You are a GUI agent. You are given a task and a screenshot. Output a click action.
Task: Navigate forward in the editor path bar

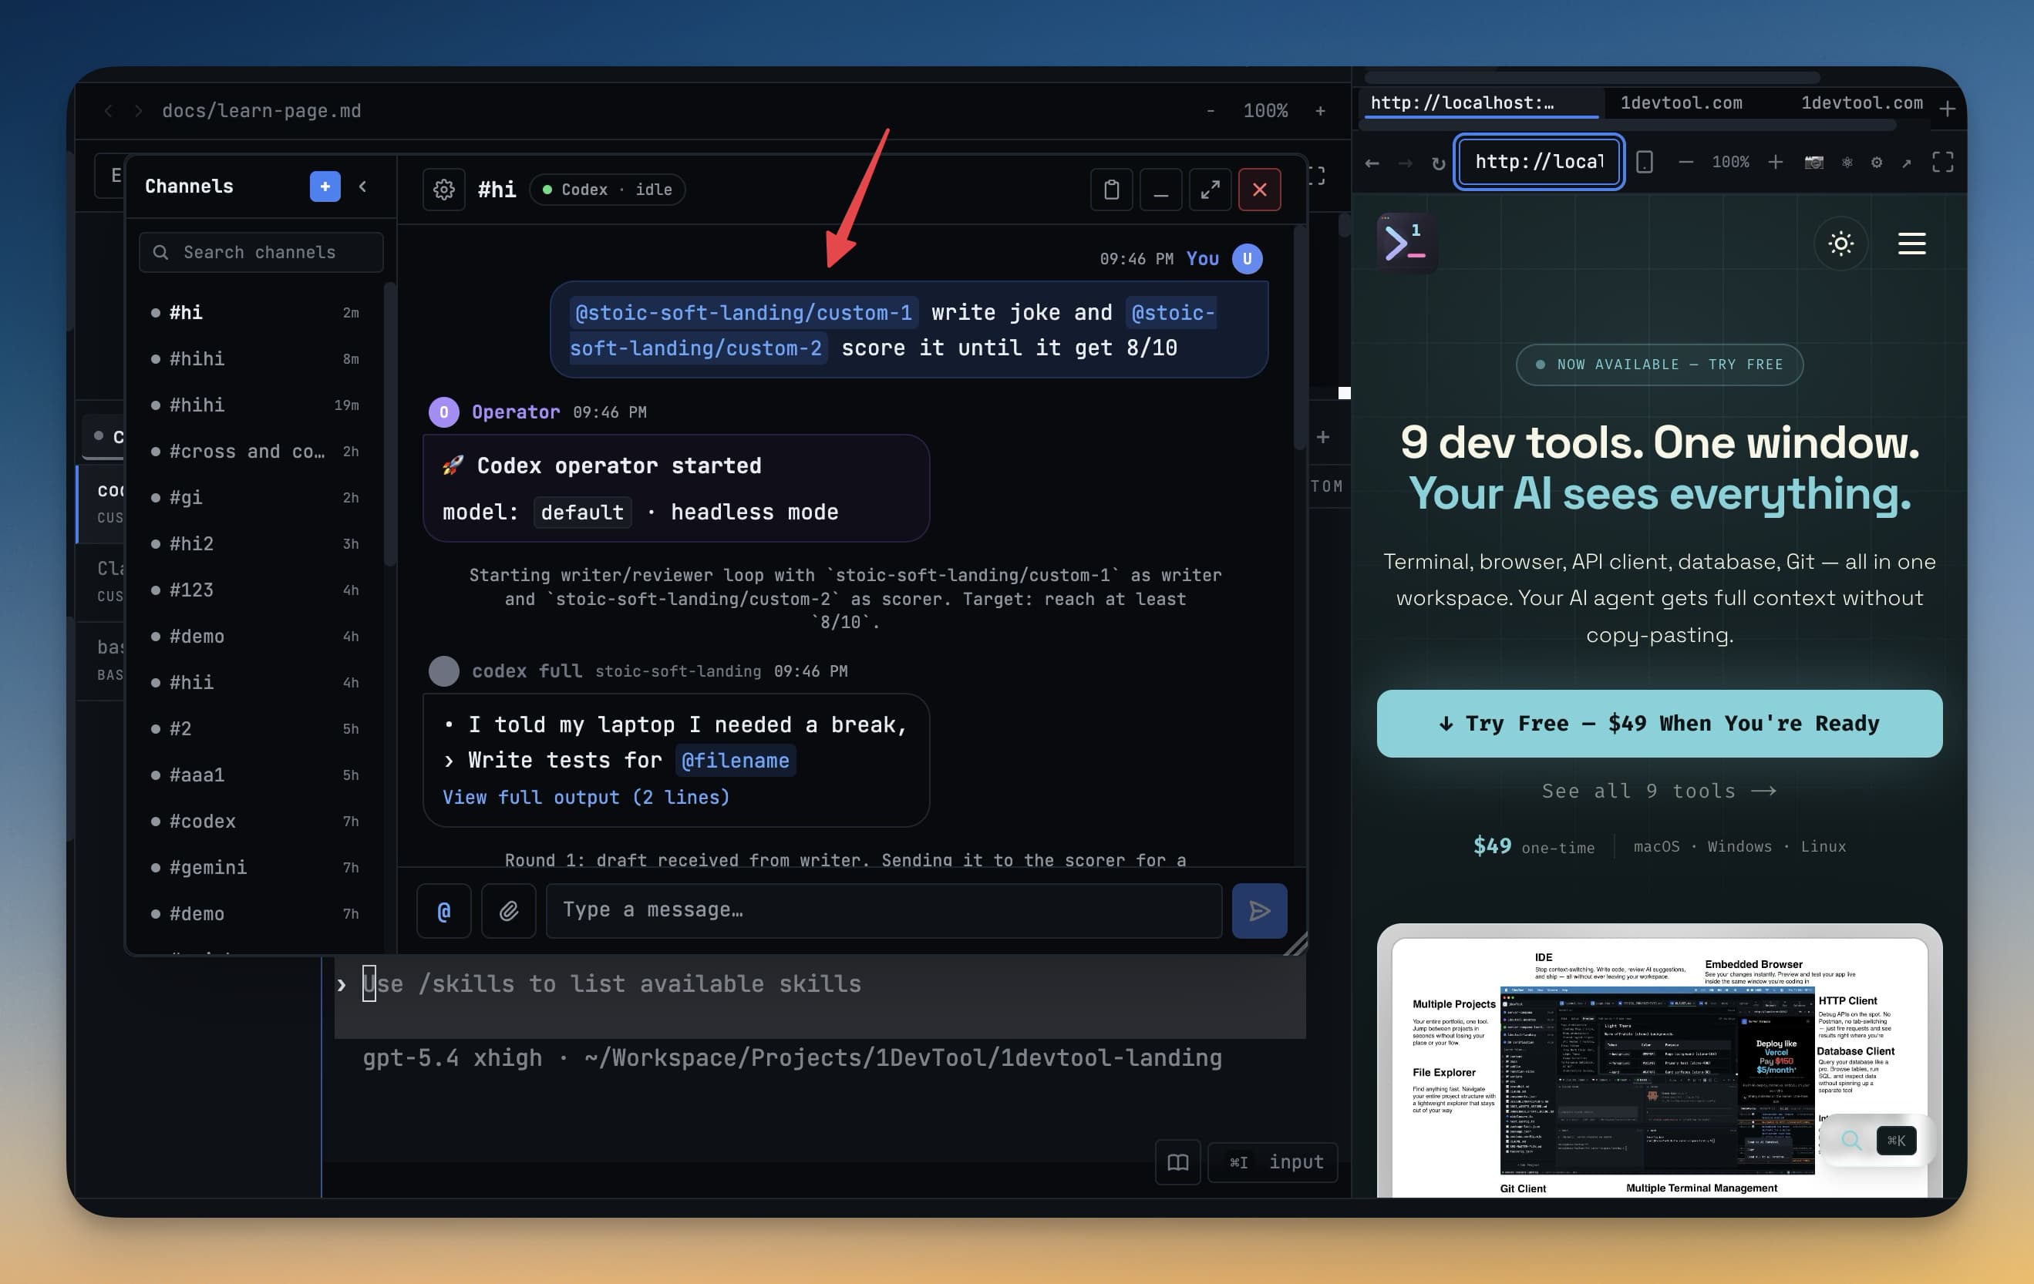[x=138, y=110]
